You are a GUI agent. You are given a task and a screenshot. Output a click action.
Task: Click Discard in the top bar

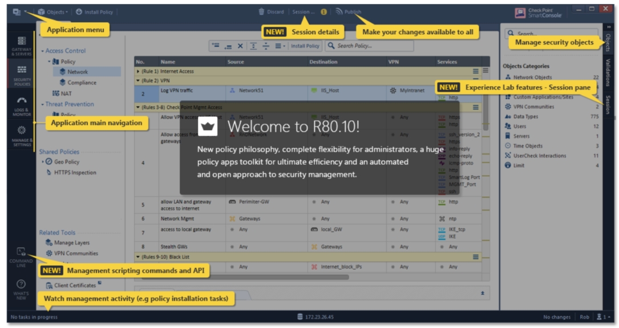pos(271,12)
